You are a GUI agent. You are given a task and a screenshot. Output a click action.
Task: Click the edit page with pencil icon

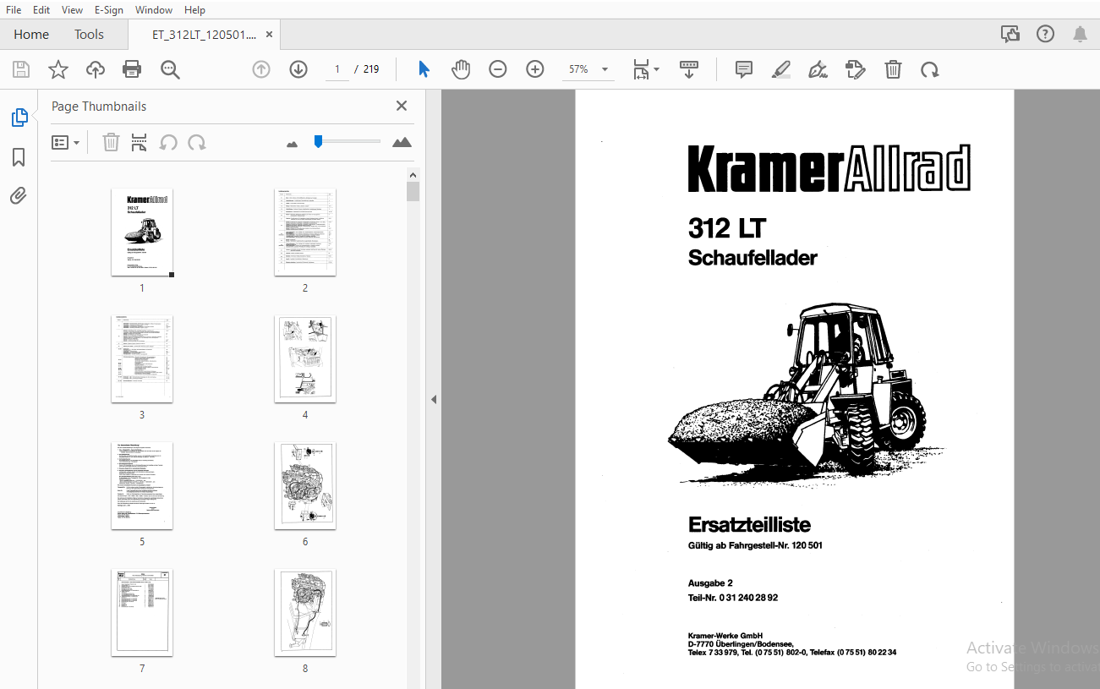click(x=856, y=69)
